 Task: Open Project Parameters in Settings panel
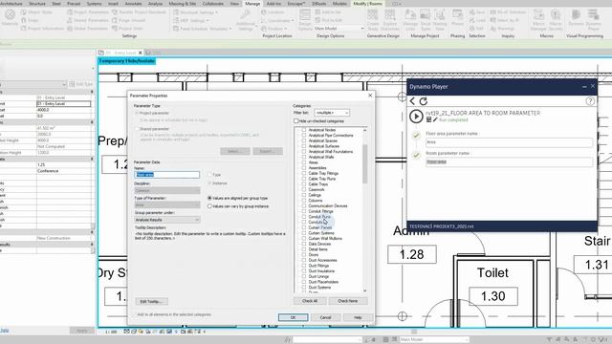coord(89,12)
